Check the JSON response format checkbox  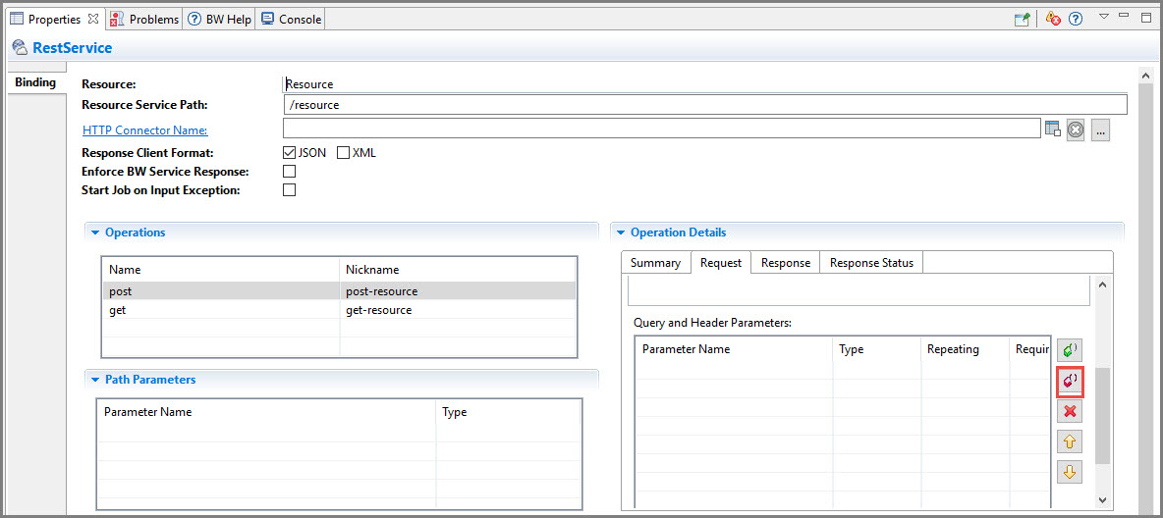click(x=289, y=153)
